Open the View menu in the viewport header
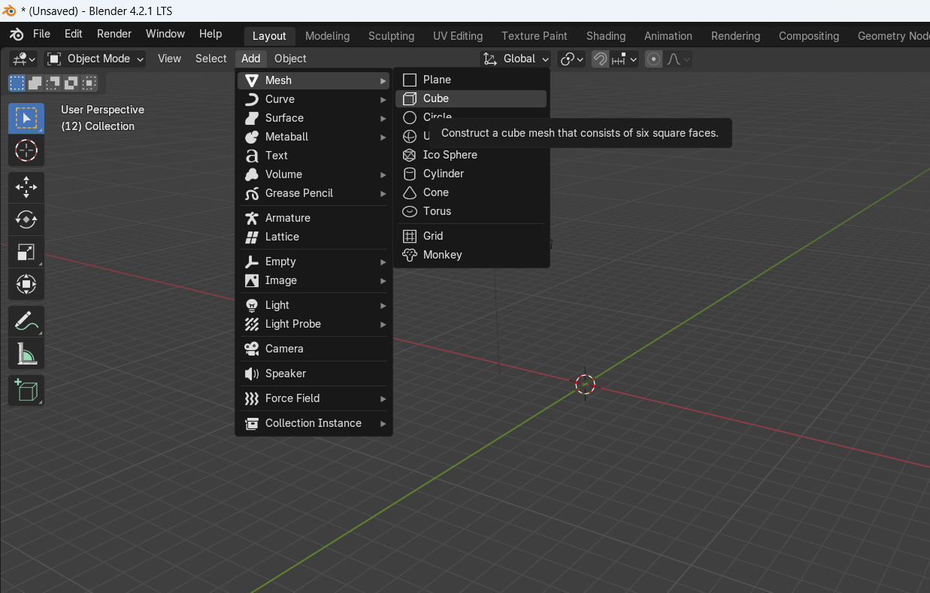This screenshot has width=930, height=593. [x=169, y=59]
